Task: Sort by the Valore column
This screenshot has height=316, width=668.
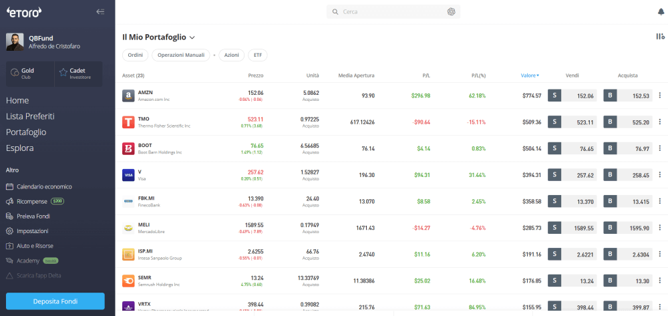Action: (530, 75)
